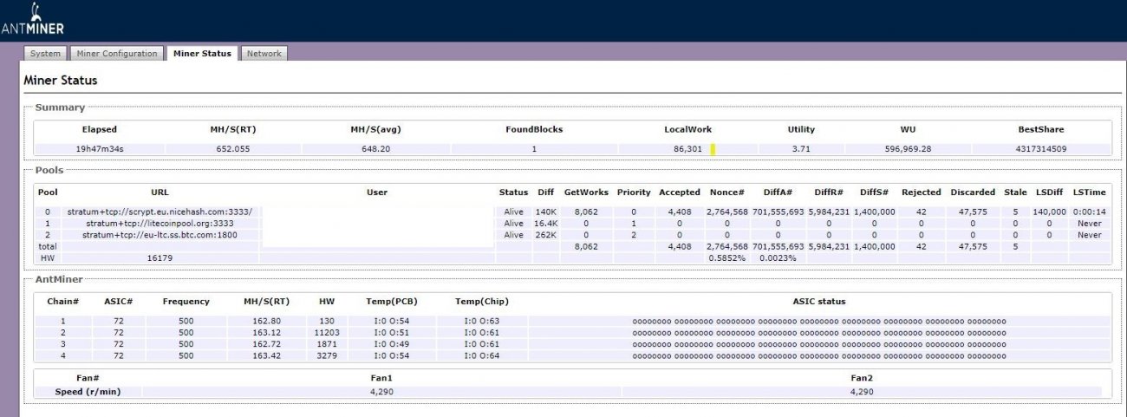The width and height of the screenshot is (1127, 417).
Task: Click the LocalWork value 86,301
Action: 687,149
